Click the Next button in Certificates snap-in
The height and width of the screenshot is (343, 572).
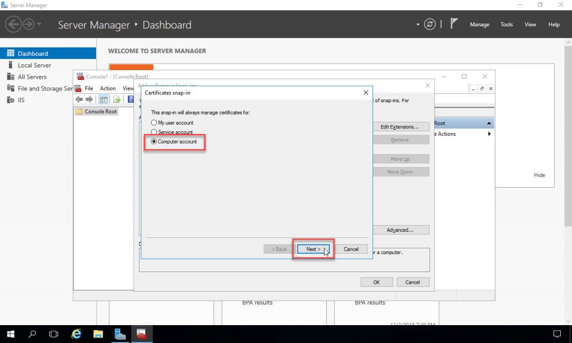pos(313,249)
